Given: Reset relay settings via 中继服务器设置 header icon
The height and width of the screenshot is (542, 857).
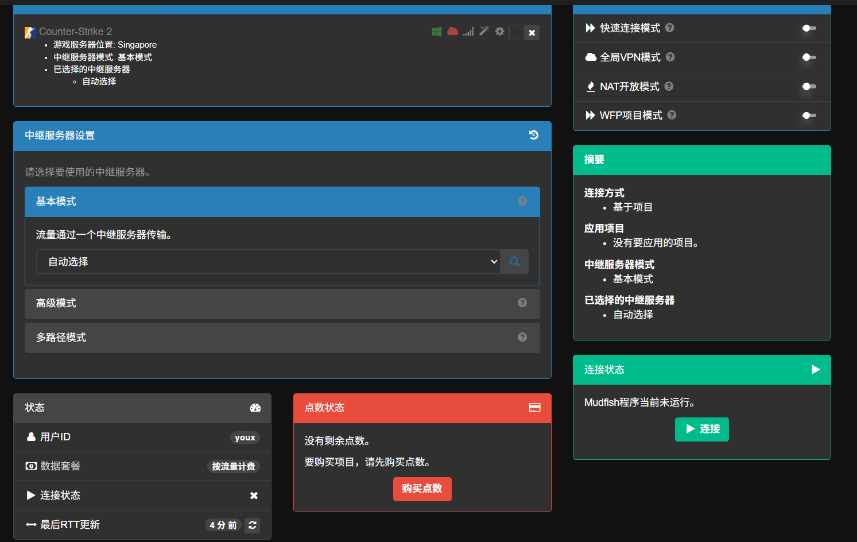Looking at the screenshot, I should coord(533,135).
